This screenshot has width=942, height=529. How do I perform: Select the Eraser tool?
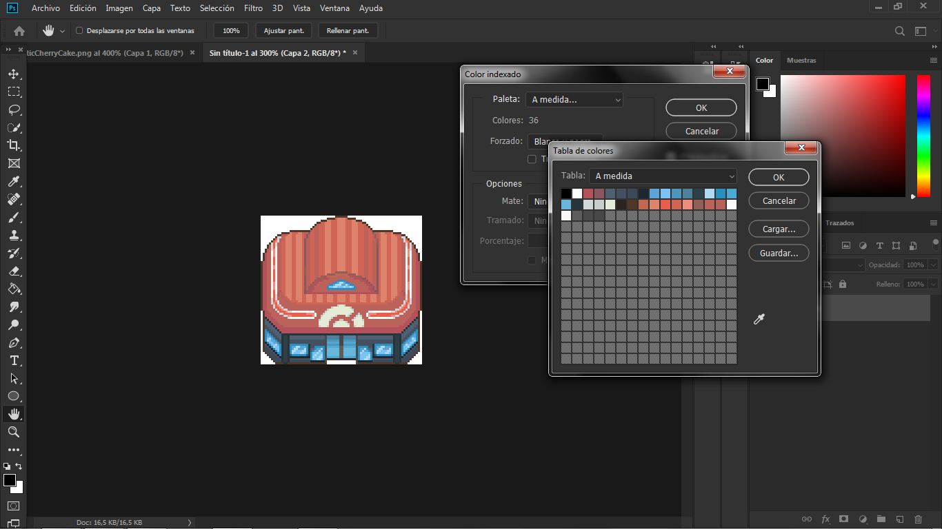tap(13, 271)
